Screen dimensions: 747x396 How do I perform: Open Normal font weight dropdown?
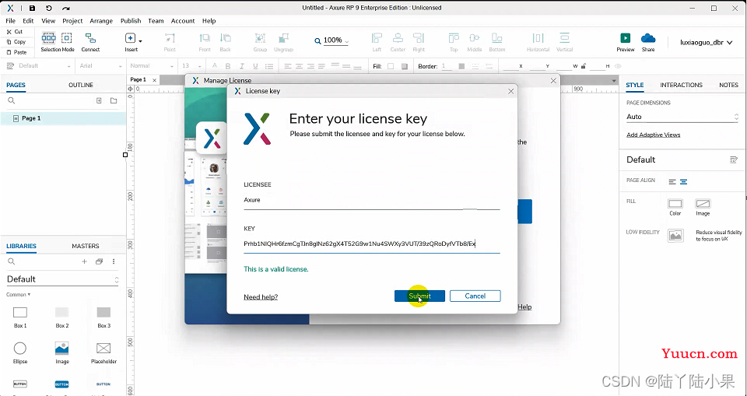(x=152, y=66)
